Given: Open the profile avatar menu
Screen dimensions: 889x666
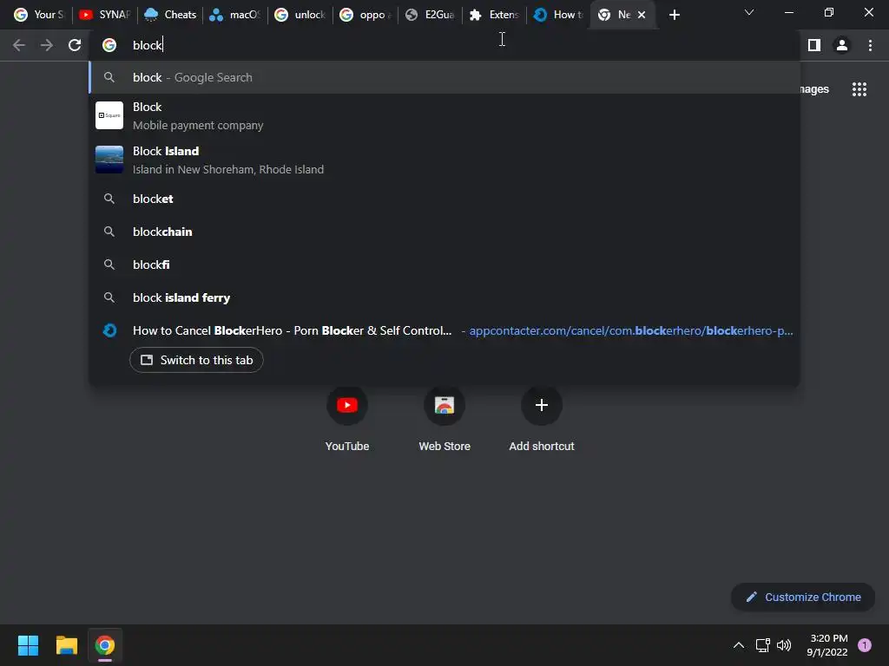Looking at the screenshot, I should (842, 45).
